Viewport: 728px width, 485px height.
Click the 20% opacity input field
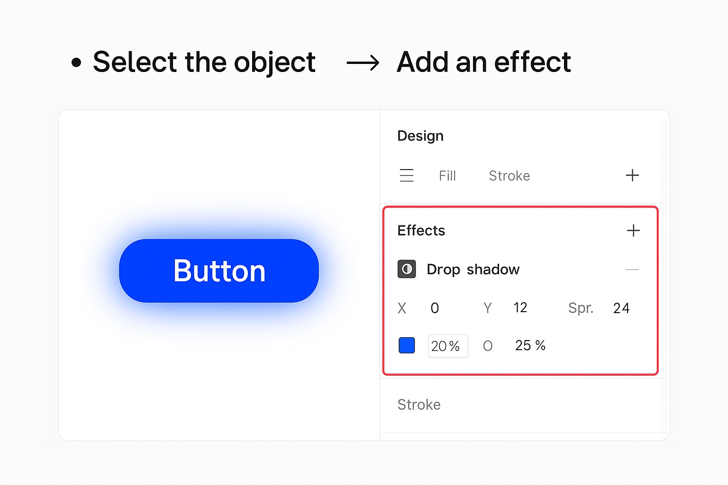pos(447,346)
